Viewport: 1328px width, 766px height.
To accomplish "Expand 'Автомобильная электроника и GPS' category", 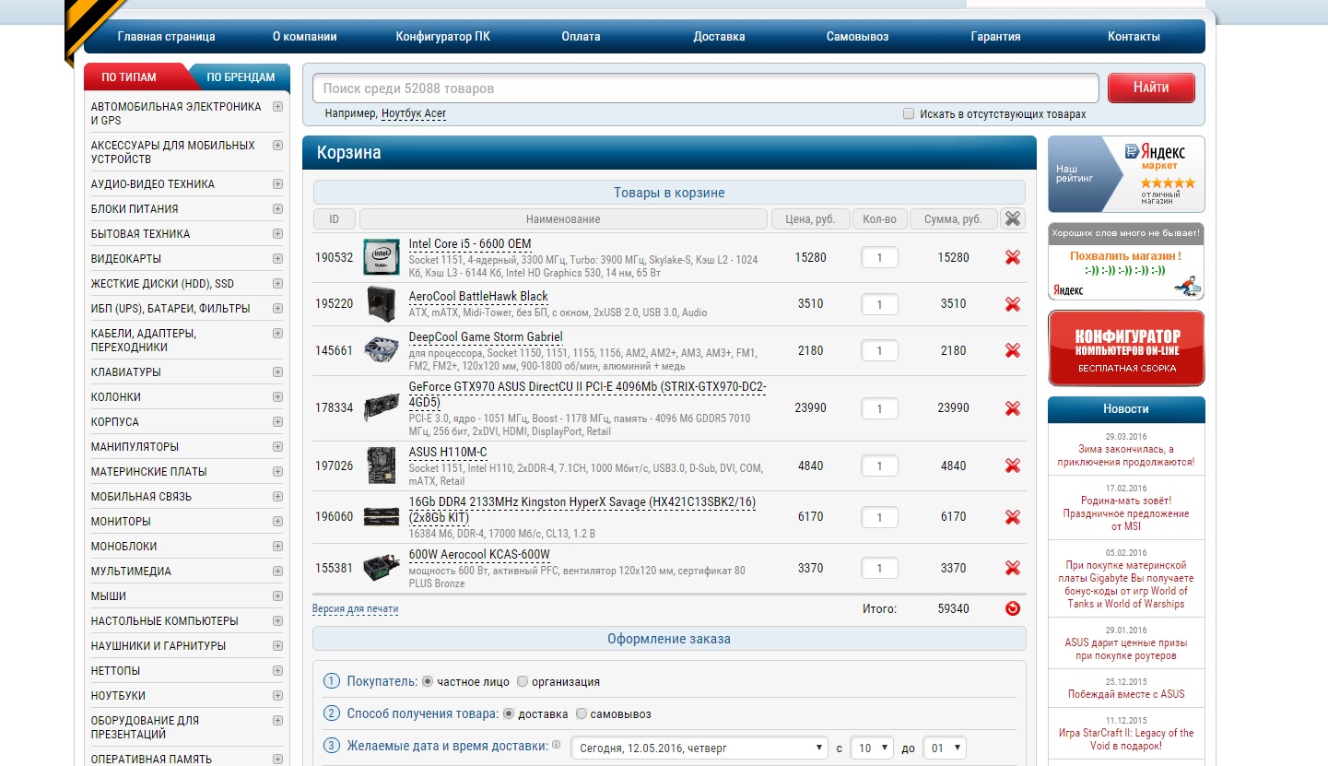I will point(277,107).
